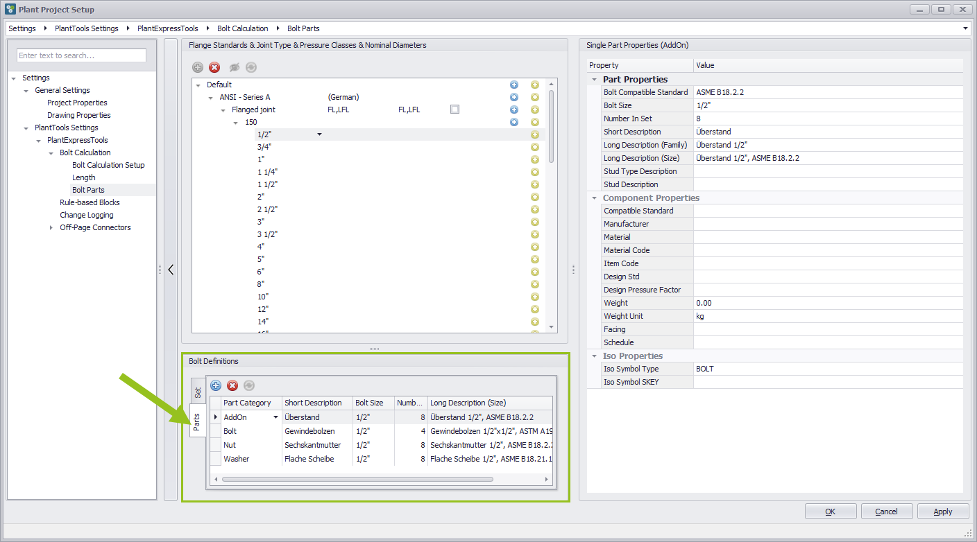Select the Rule-based Blocks tree item

[x=90, y=202]
